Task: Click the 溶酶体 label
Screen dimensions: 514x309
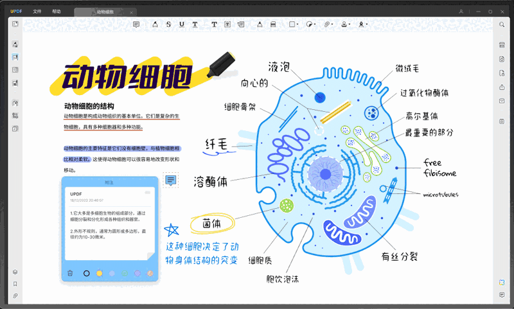Action: [x=211, y=181]
